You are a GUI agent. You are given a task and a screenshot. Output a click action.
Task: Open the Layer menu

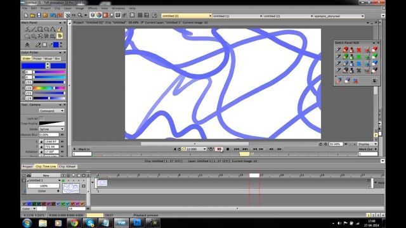pos(68,8)
